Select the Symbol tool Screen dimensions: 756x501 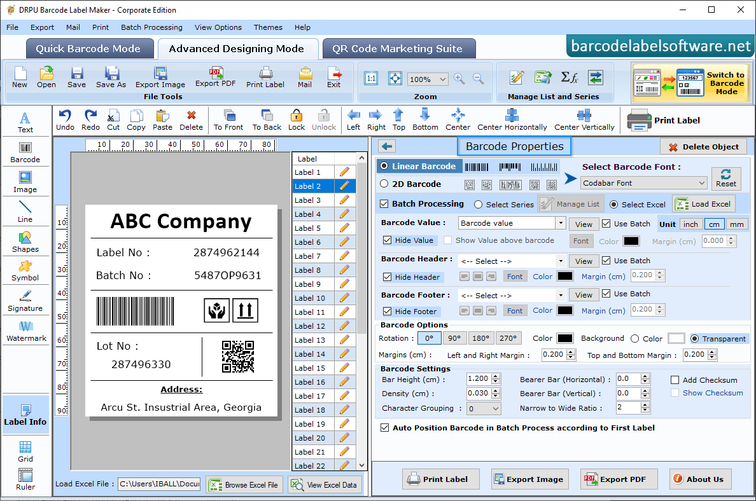(x=25, y=271)
